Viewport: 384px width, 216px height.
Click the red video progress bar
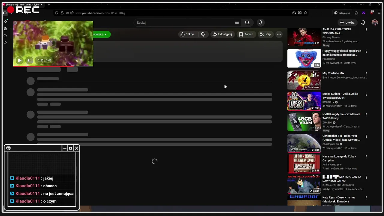coord(53,66)
